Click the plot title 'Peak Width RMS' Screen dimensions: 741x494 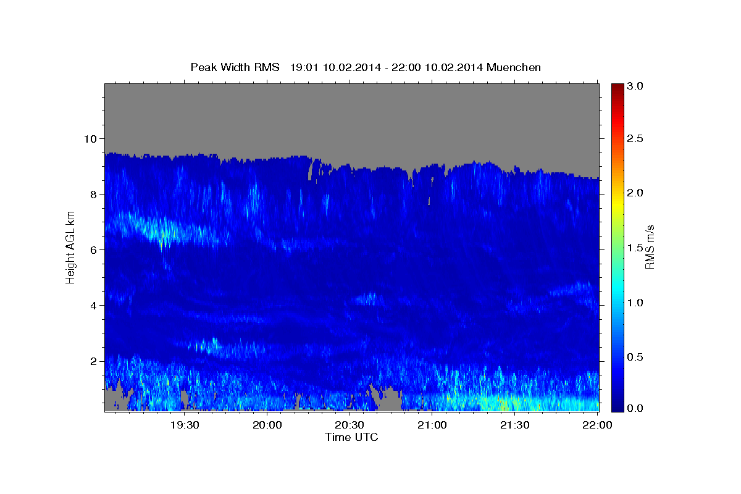[235, 67]
